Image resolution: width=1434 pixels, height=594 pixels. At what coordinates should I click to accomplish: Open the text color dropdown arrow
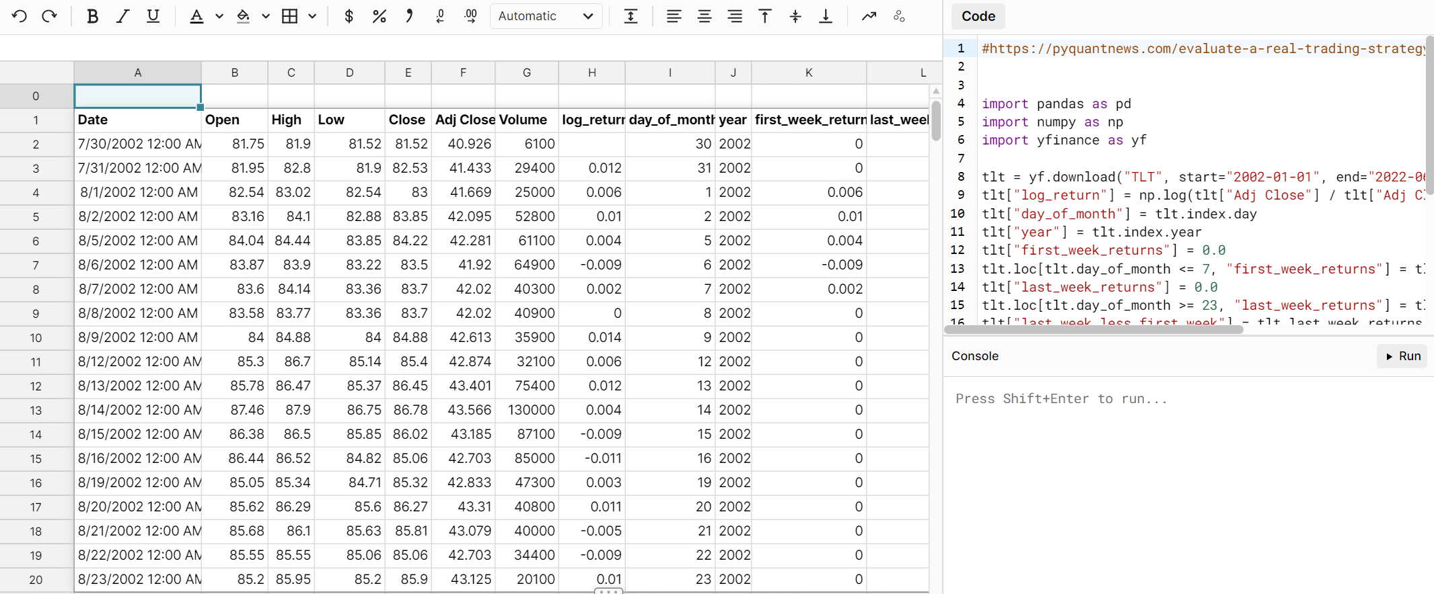pos(219,16)
